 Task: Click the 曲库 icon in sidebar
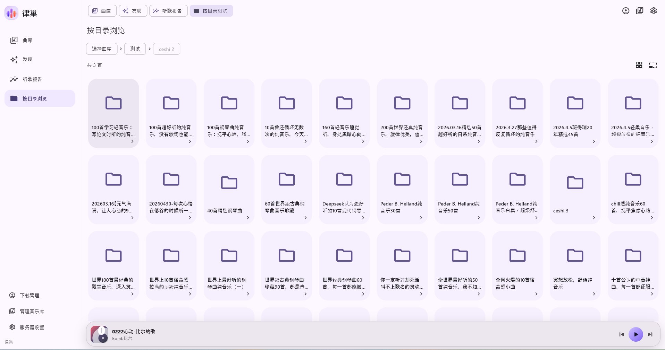click(14, 40)
